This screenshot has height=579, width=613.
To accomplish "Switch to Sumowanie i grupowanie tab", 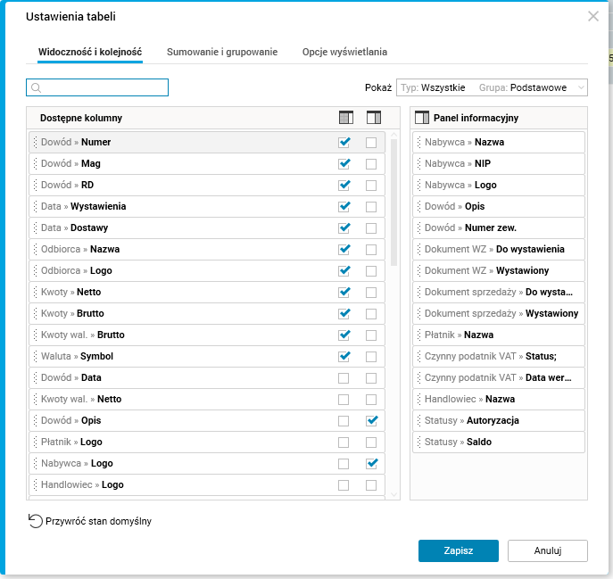I will point(222,52).
